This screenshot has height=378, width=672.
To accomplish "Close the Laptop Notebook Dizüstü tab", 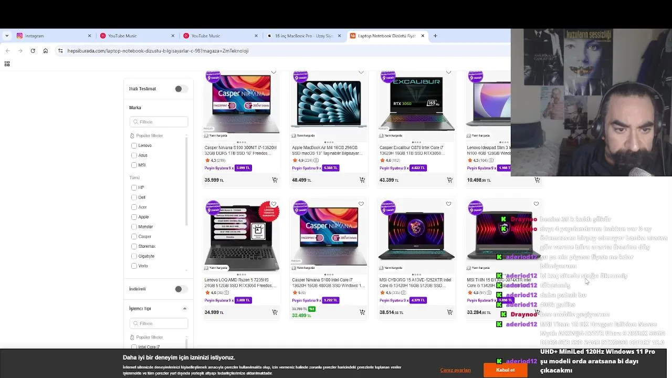I will click(x=423, y=36).
